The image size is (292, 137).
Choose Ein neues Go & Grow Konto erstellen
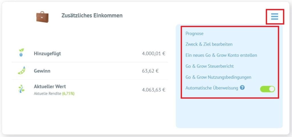click(x=221, y=55)
